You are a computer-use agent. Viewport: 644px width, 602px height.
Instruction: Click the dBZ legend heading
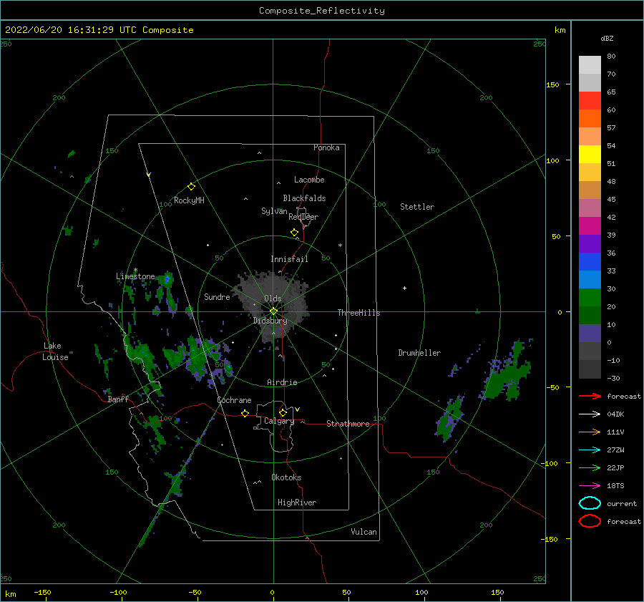point(607,38)
